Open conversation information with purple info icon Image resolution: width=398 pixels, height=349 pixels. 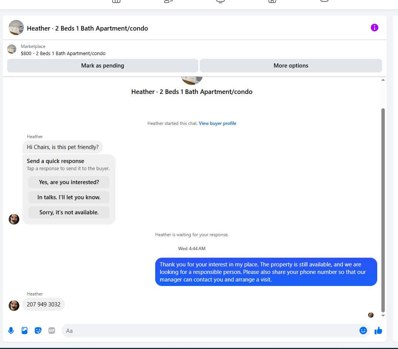[374, 28]
